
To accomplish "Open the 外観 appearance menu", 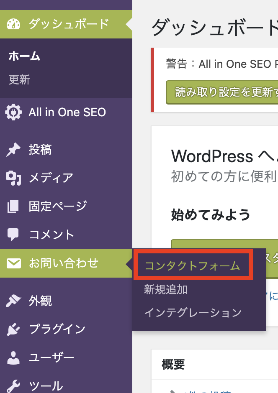I will tap(66, 301).
